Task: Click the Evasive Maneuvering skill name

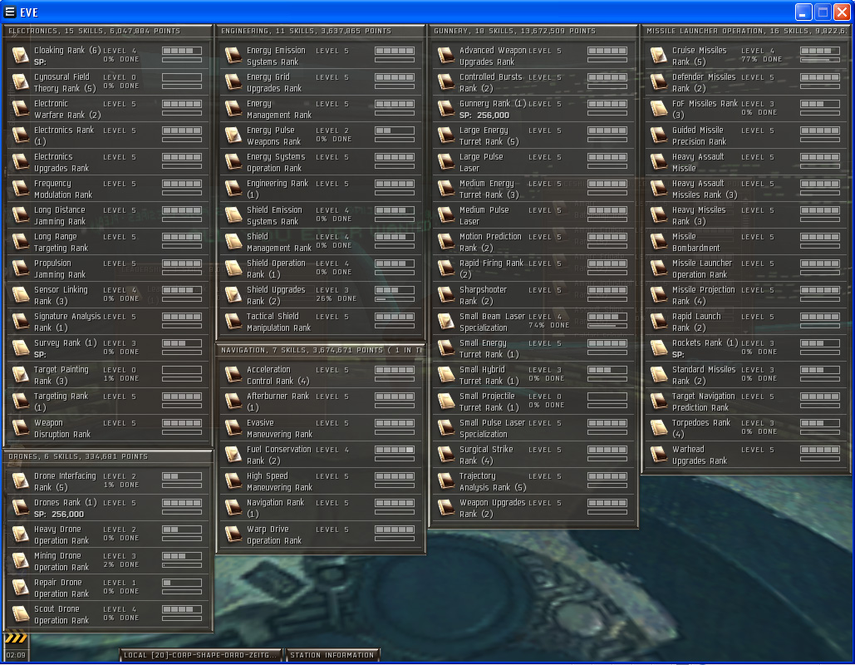Action: [279, 429]
